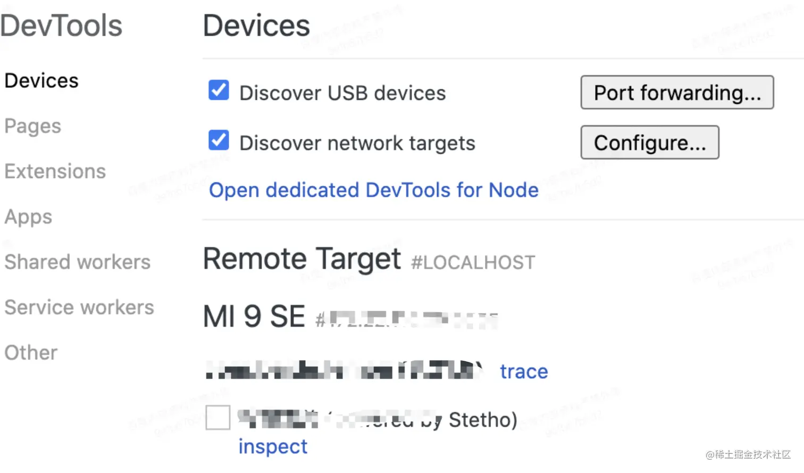Select Devices in the sidebar
Screen dimensions: 804x473
[41, 81]
